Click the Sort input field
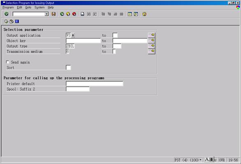241x164 pixels. coord(68,67)
